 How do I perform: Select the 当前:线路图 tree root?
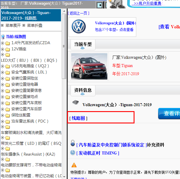pos(16,37)
